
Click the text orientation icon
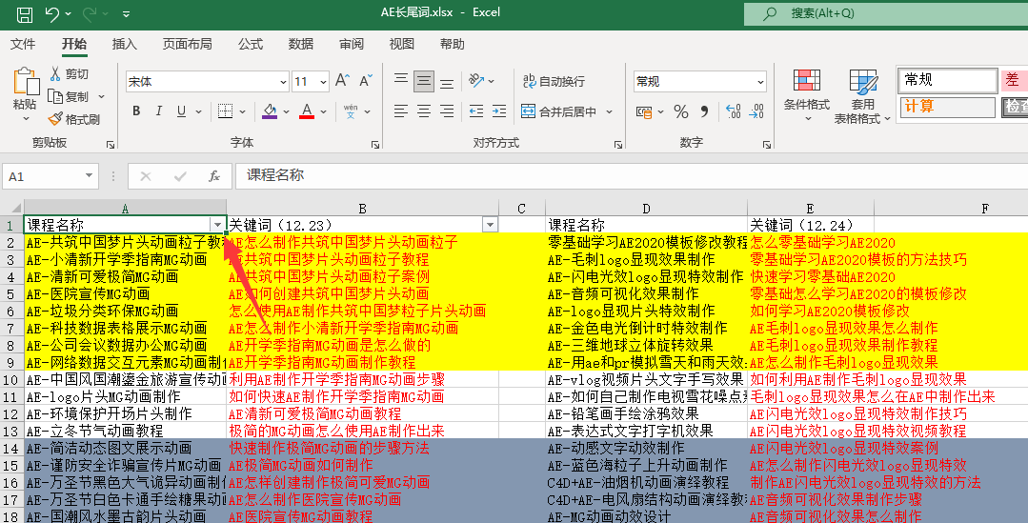[x=476, y=81]
